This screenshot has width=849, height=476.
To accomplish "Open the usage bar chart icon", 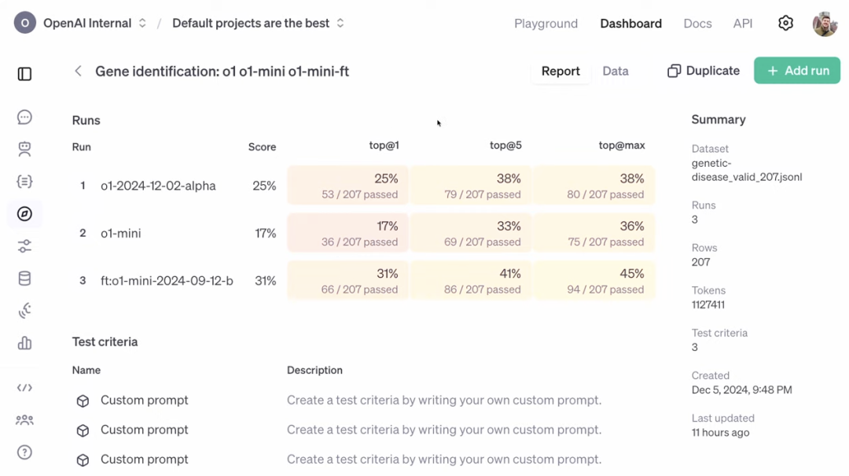I will (x=24, y=343).
